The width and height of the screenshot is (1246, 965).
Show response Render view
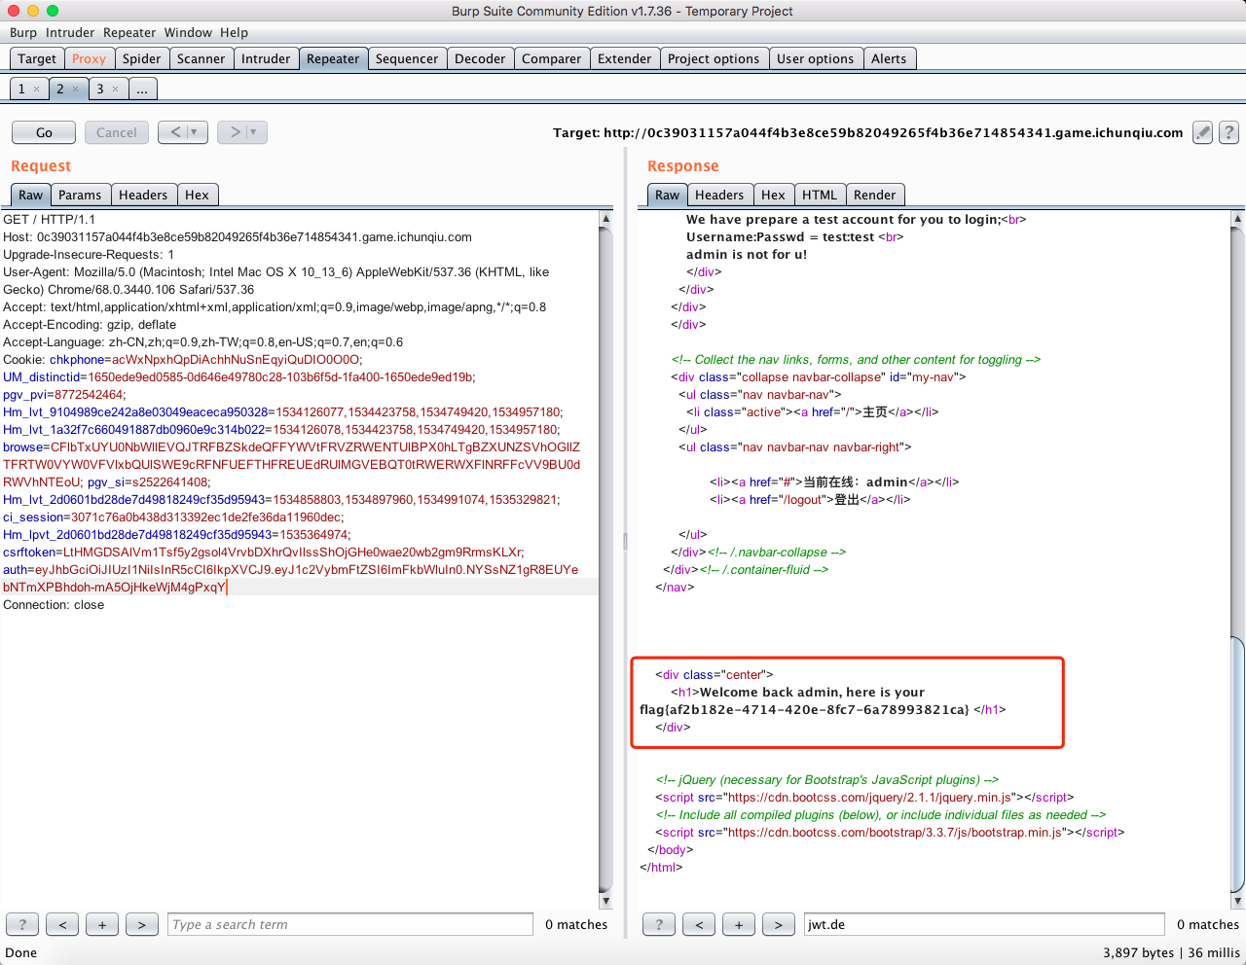coord(874,195)
